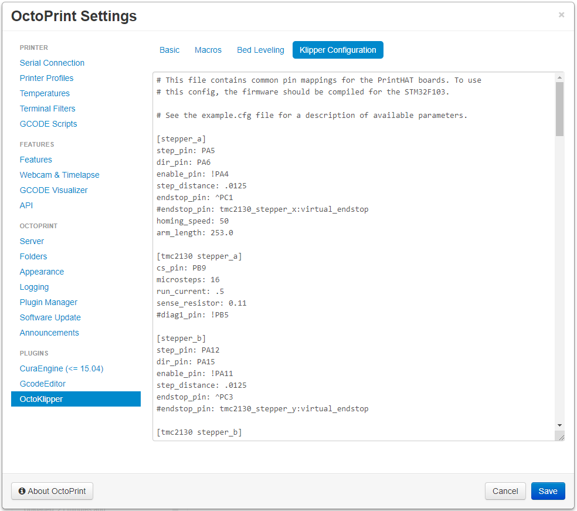Open the Temperatures settings page
577x511 pixels.
click(x=45, y=93)
